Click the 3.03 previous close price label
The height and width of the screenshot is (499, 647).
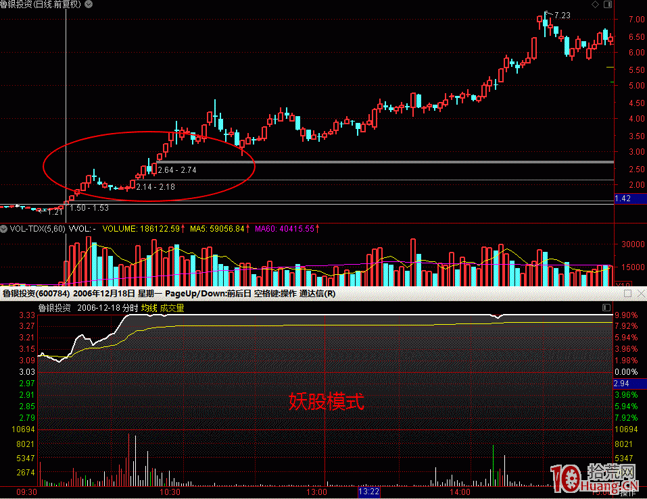(27, 372)
